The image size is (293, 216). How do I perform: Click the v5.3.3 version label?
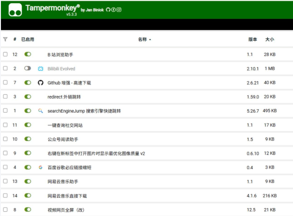click(72, 14)
